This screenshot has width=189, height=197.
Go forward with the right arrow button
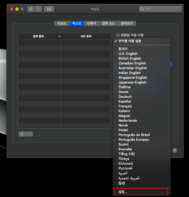(x=38, y=9)
